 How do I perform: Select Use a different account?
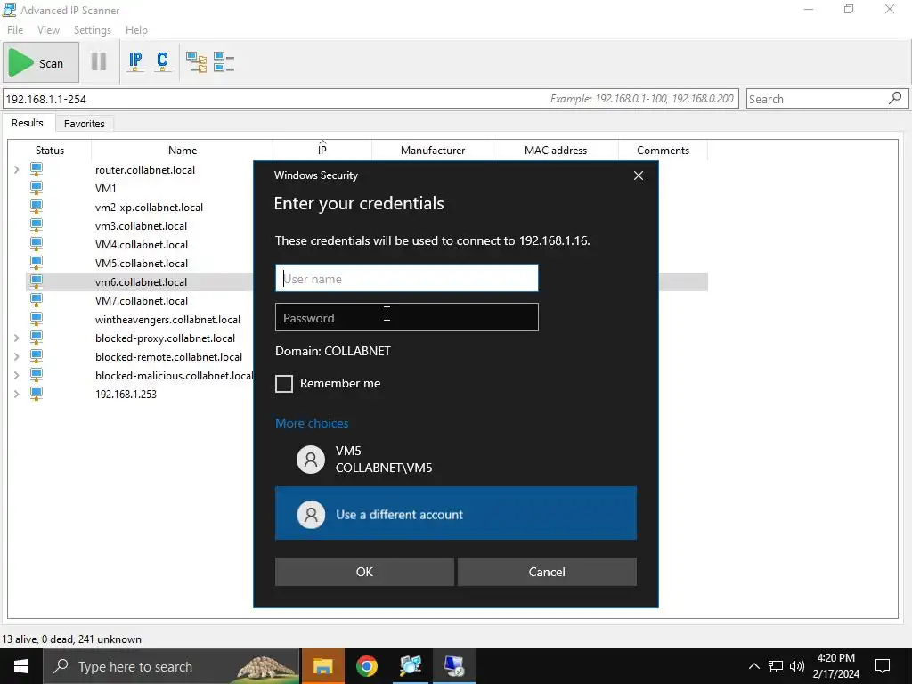(x=455, y=513)
